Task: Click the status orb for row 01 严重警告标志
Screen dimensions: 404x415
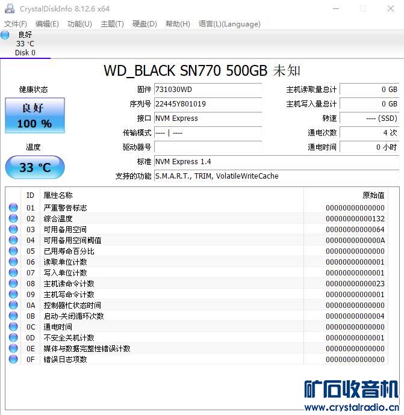Action: coord(13,207)
